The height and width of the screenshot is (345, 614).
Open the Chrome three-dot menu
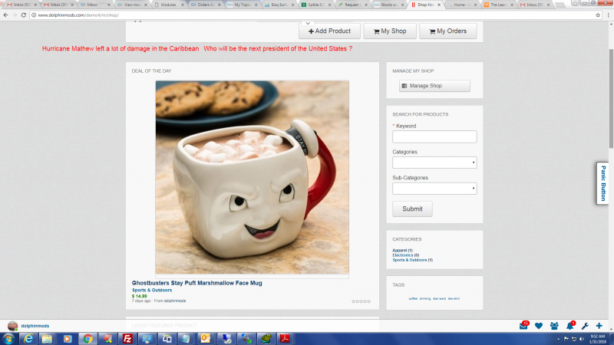click(608, 15)
